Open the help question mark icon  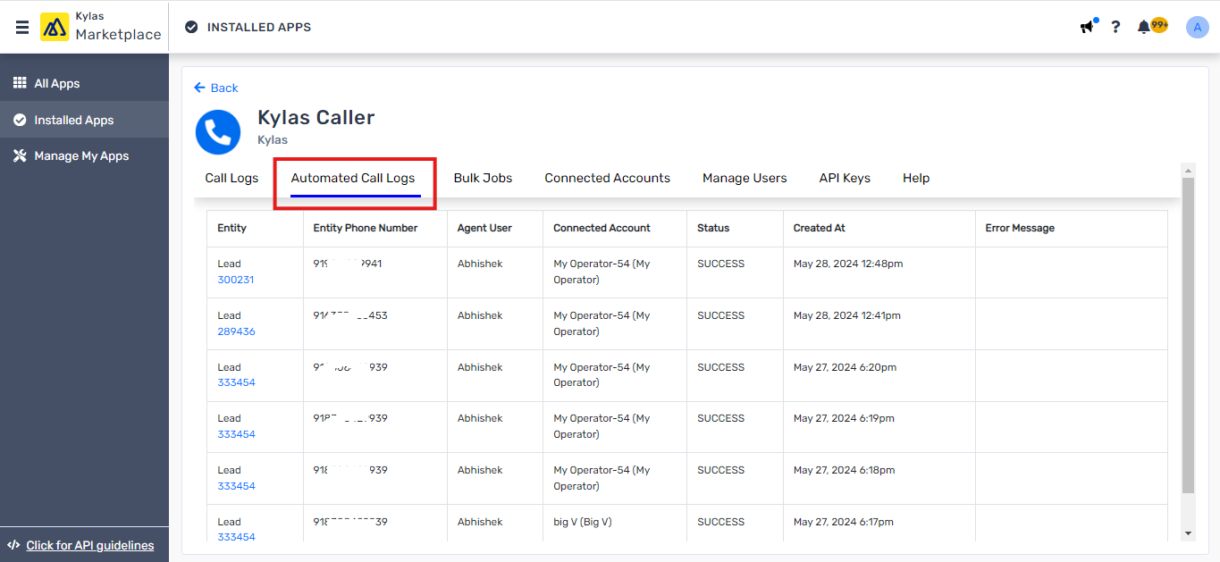tap(1115, 27)
